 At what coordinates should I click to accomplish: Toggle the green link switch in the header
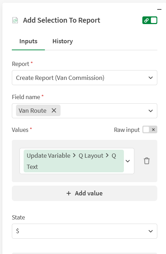pos(150,20)
